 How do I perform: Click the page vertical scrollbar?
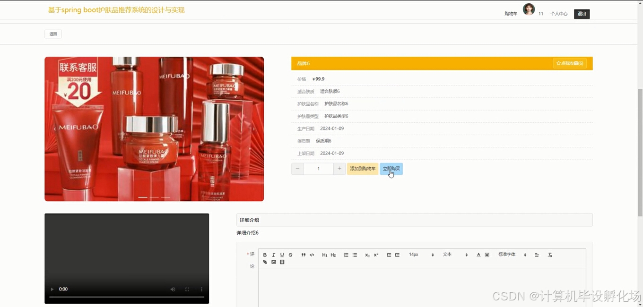(x=640, y=153)
